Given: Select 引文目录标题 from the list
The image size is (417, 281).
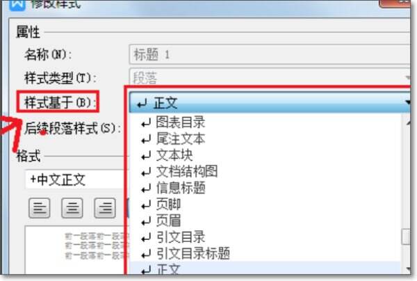Looking at the screenshot, I should click(265, 254).
